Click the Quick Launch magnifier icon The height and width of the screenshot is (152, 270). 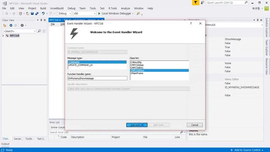tap(246, 3)
